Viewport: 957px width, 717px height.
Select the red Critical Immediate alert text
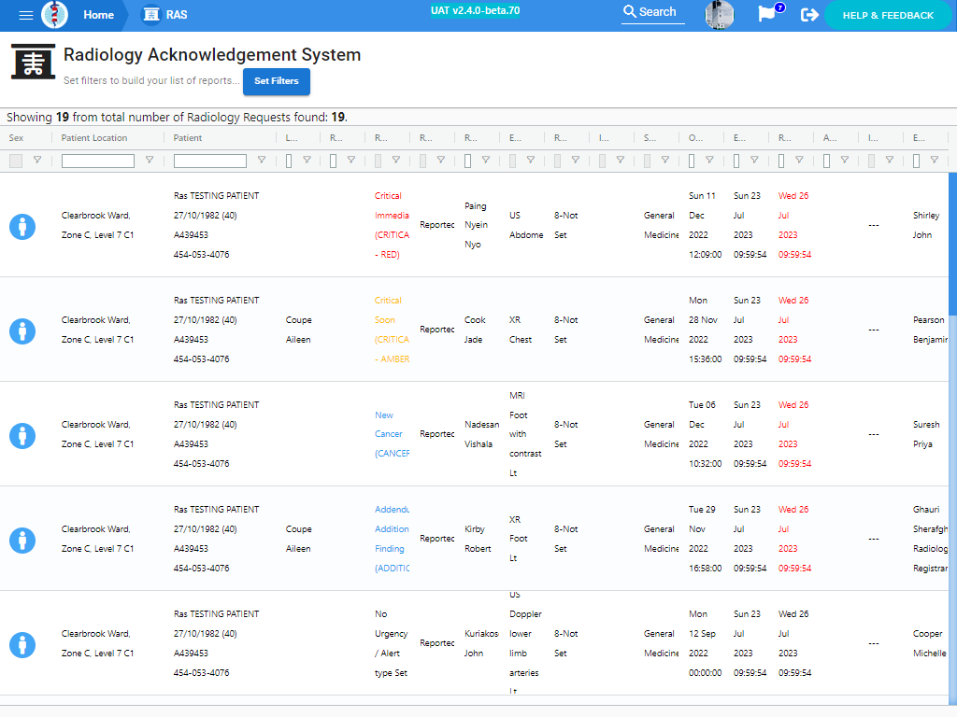click(x=392, y=225)
